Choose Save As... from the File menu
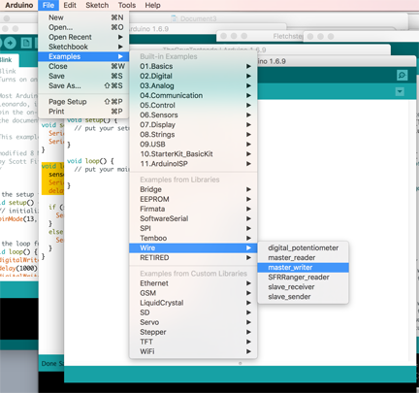This screenshot has height=393, width=419. tap(83, 85)
